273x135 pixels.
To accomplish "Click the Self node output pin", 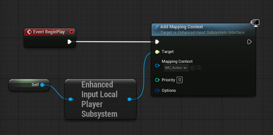I will tap(42, 85).
